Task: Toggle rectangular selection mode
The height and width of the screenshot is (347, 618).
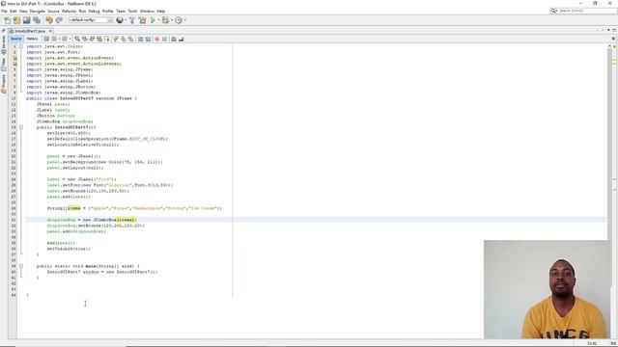Action: pyautogui.click(x=106, y=39)
